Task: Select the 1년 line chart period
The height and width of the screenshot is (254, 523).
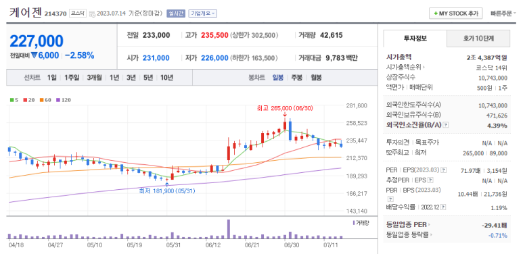Action: point(114,78)
